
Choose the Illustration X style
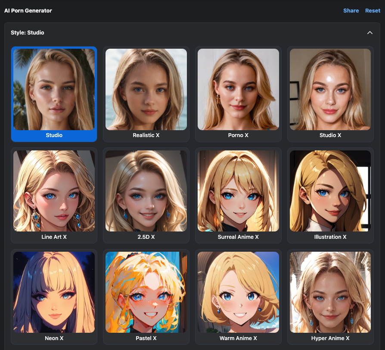coord(330,196)
